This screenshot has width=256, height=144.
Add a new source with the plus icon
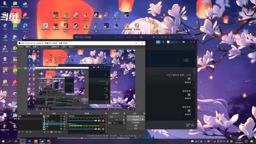pos(44,132)
